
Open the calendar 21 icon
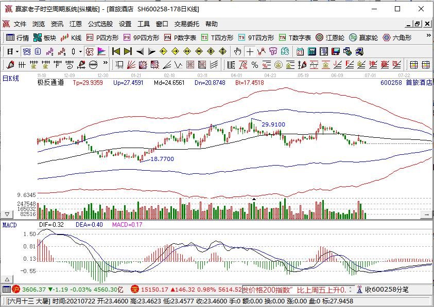point(300,51)
